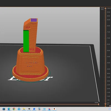Click the blue C app icon in the taskbar
111x111 pixels.
coord(34,109)
